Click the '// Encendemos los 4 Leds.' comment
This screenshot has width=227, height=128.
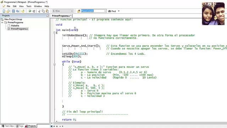pos(126,54)
